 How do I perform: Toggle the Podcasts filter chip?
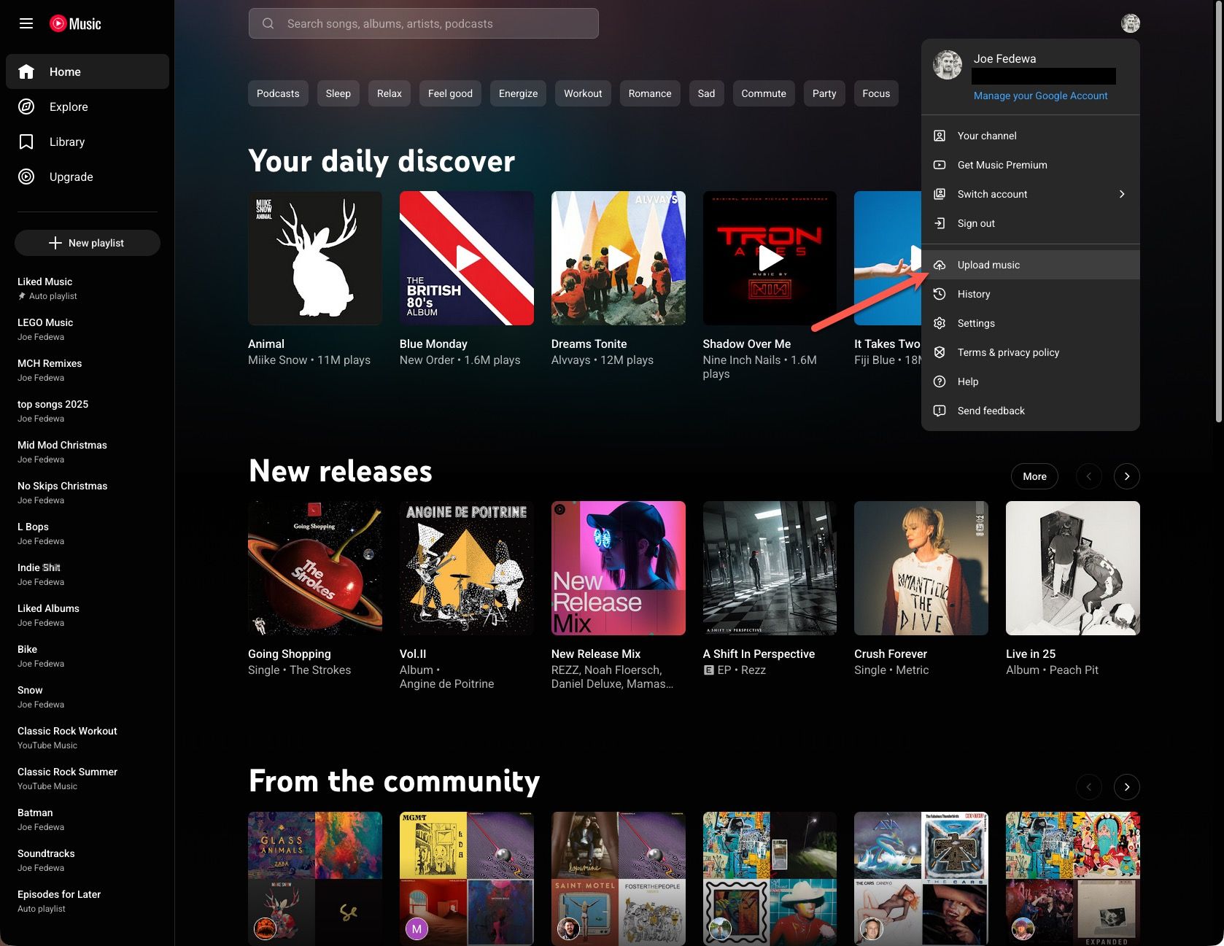(278, 93)
